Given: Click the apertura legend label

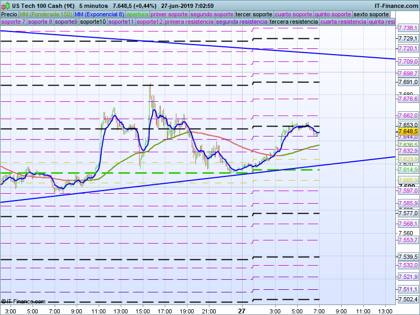Looking at the screenshot, I should pos(138,14).
